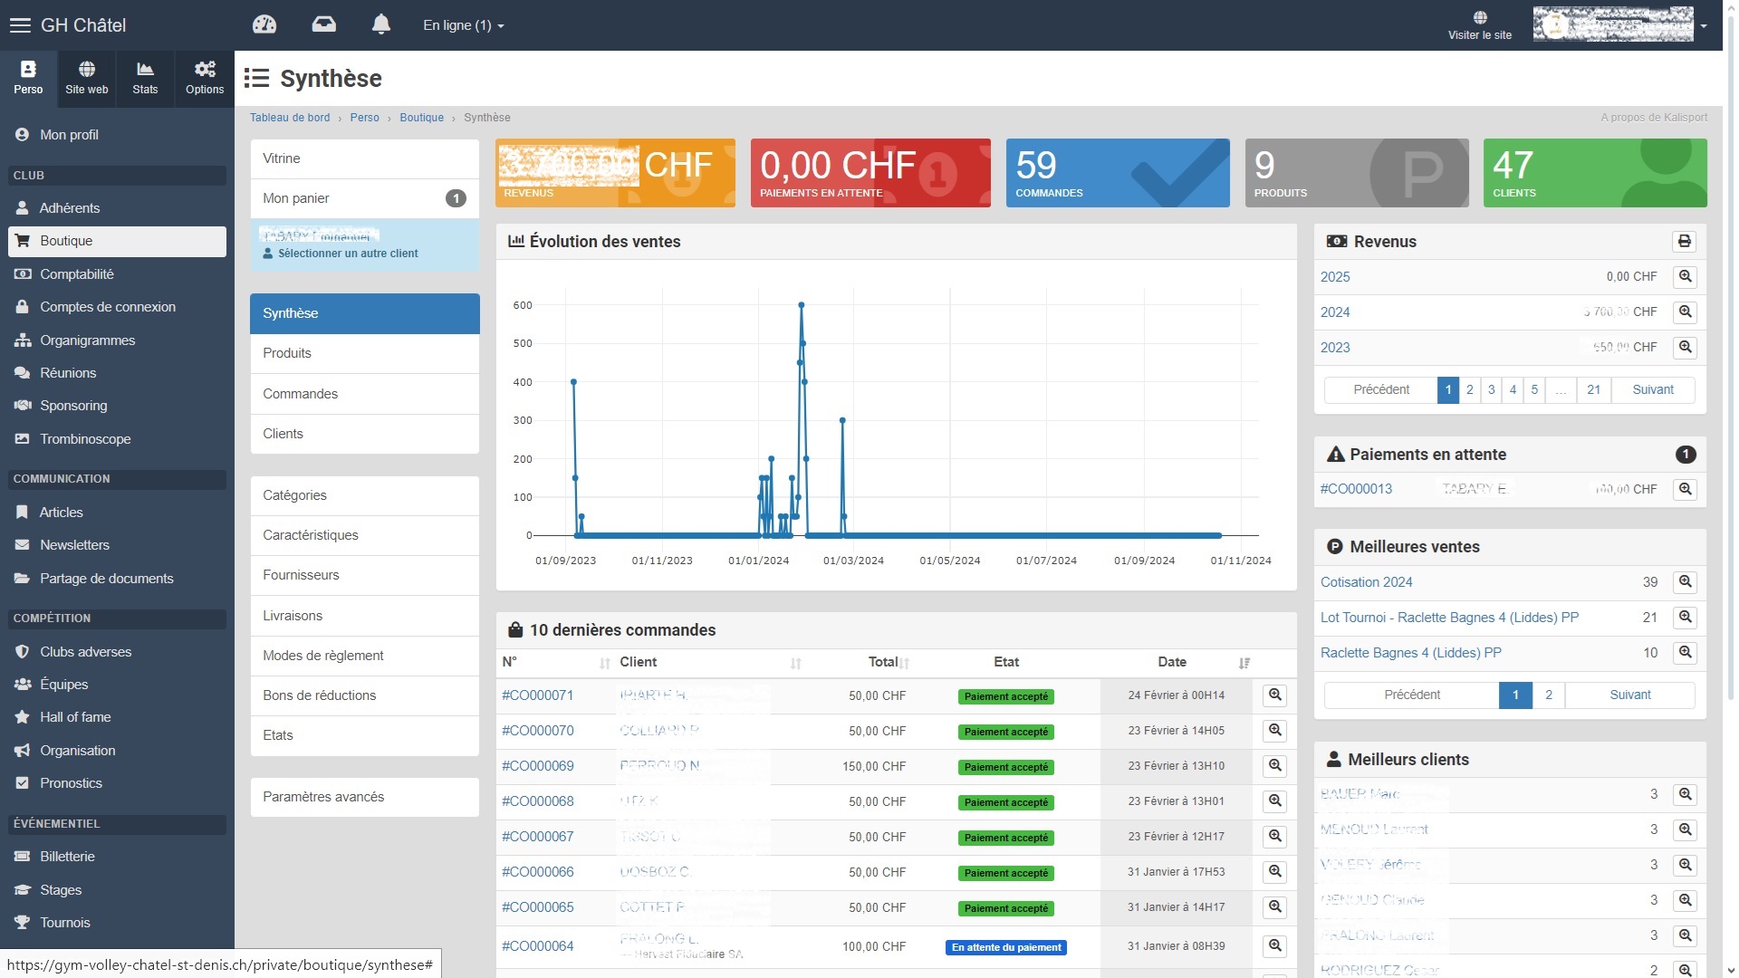Toggle the hamburger menu next to GH Châtel

[20, 25]
